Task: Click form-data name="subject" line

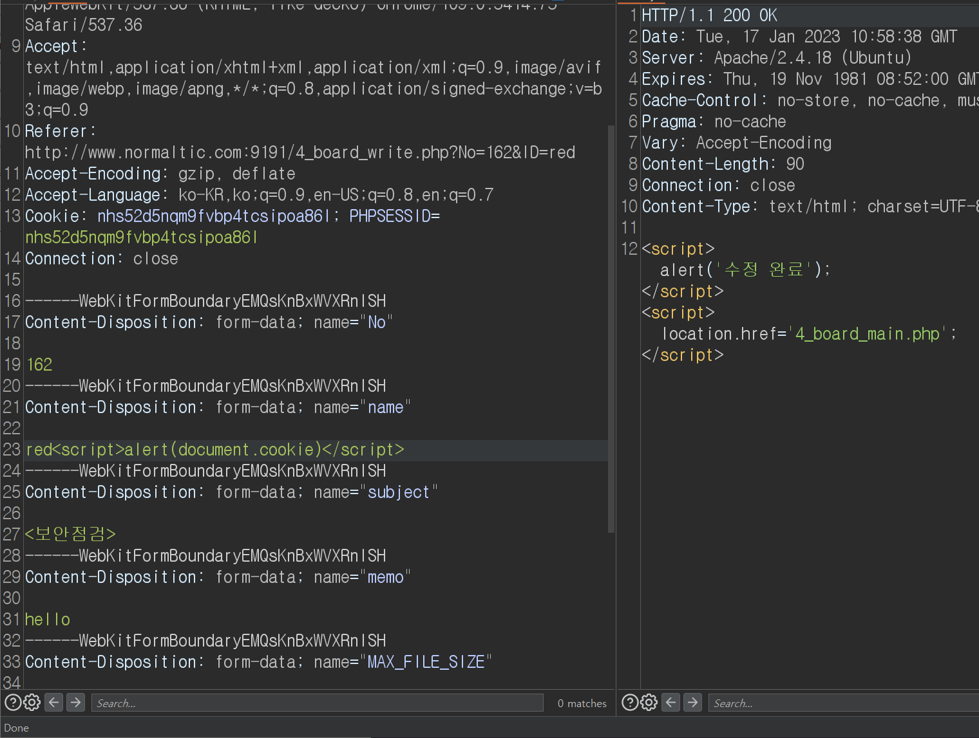Action: click(x=232, y=492)
